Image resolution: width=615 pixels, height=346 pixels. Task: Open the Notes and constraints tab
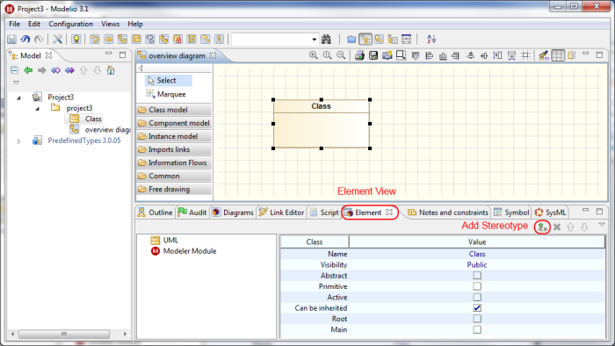pyautogui.click(x=448, y=213)
